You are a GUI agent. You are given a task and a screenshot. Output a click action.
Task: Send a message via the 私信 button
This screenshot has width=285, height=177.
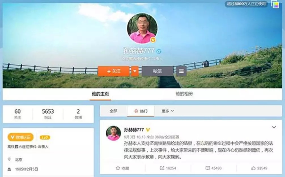[157, 71]
